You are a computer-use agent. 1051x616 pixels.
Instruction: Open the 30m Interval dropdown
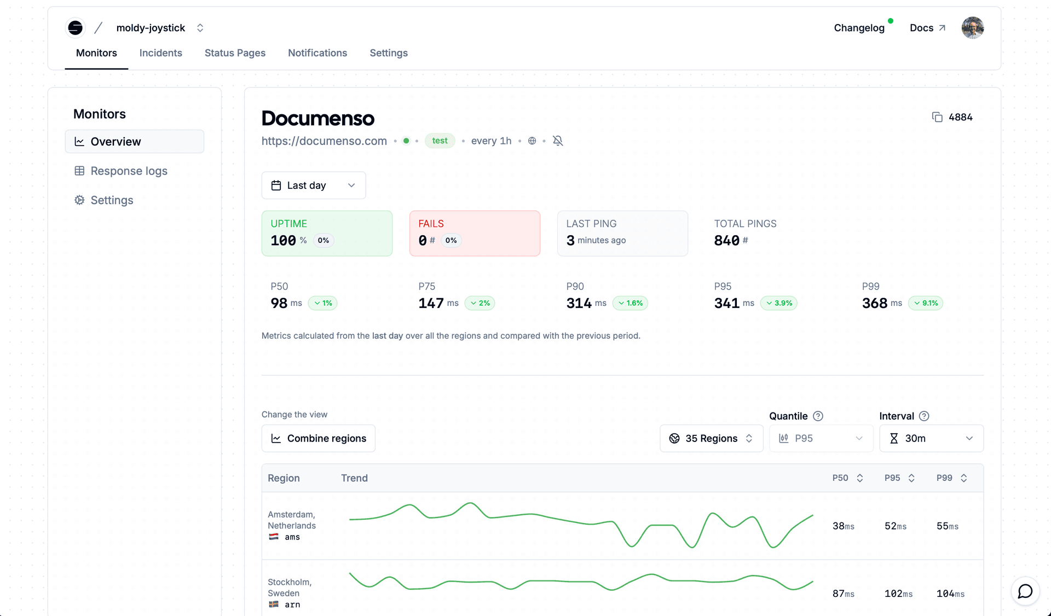pos(931,438)
